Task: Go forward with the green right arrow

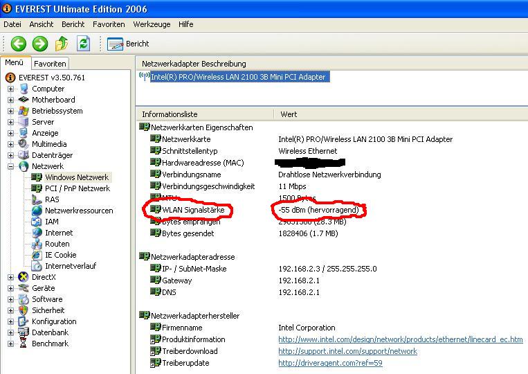Action: pyautogui.click(x=40, y=44)
